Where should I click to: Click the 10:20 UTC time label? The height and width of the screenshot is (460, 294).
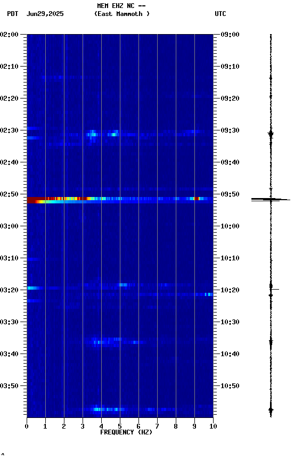click(230, 290)
